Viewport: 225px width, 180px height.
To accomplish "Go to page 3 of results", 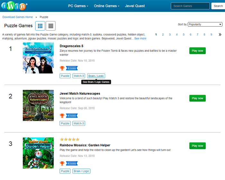I will 170,35.
